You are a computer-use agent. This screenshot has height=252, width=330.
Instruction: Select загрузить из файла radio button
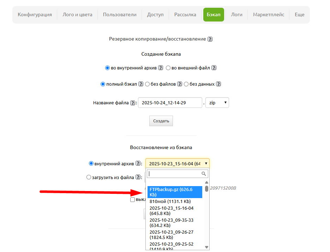89,178
